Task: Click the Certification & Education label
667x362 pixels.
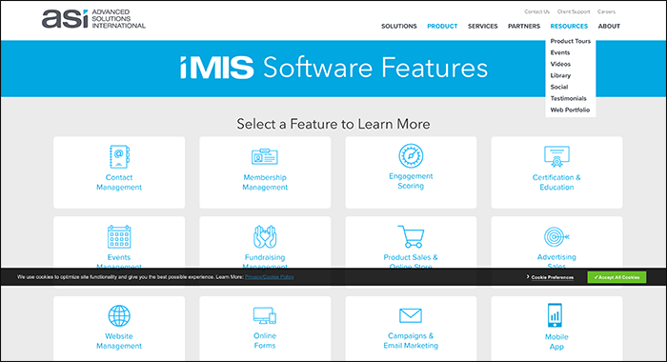Action: pyautogui.click(x=556, y=183)
